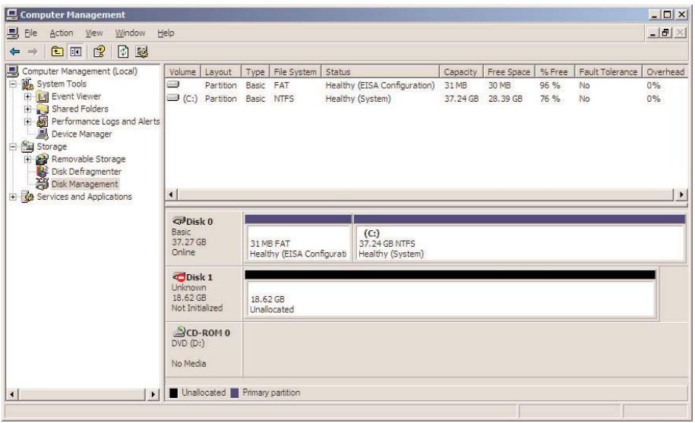Click the Refresh toolbar icon
695x423 pixels.
coord(123,52)
